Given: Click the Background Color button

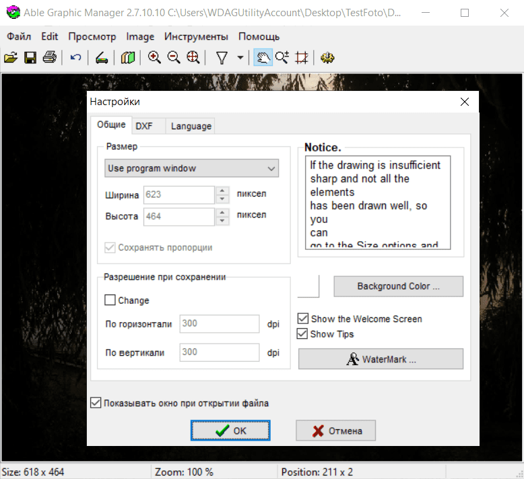Looking at the screenshot, I should click(x=398, y=286).
